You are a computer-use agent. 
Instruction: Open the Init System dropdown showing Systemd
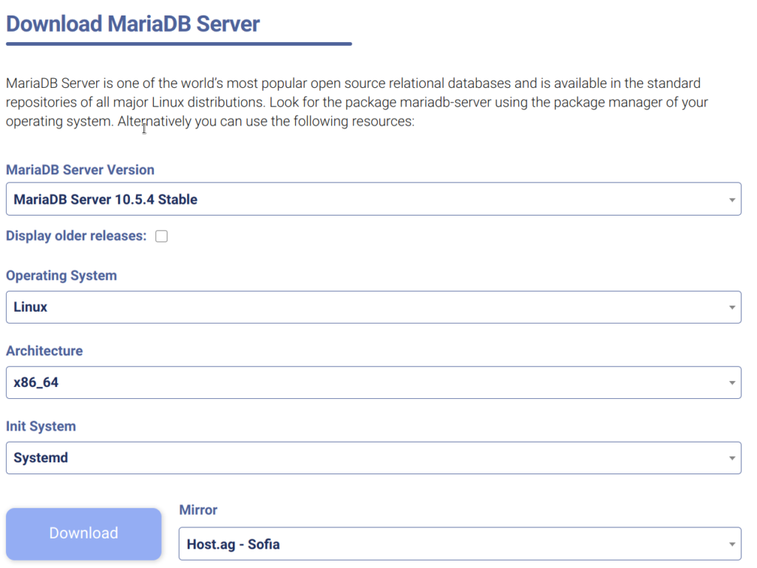(x=373, y=458)
